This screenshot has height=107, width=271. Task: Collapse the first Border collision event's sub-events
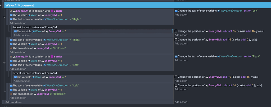4,17
